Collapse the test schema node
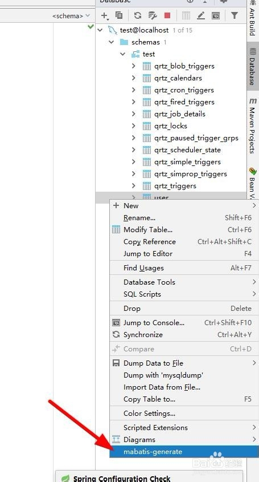 [123, 54]
